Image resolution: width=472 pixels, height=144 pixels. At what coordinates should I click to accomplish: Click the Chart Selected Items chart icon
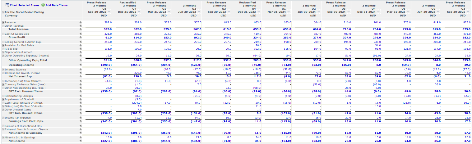pos(8,5)
